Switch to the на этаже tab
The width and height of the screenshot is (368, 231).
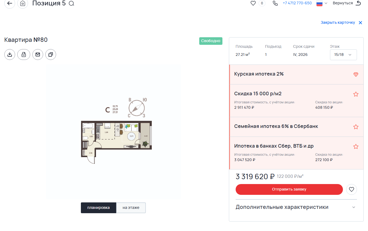[131, 208]
